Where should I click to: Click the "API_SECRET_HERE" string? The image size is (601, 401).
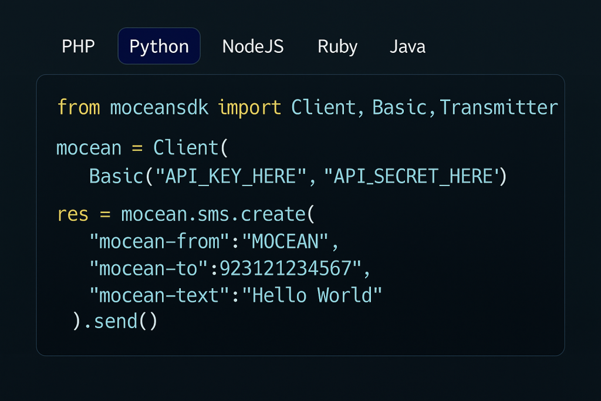pos(412,176)
